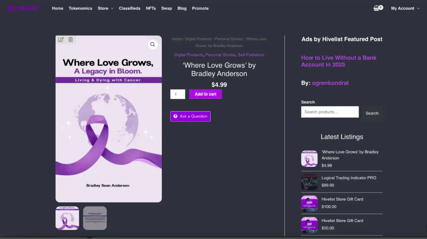Open Tokenomics page
The width and height of the screenshot is (427, 239).
click(80, 8)
